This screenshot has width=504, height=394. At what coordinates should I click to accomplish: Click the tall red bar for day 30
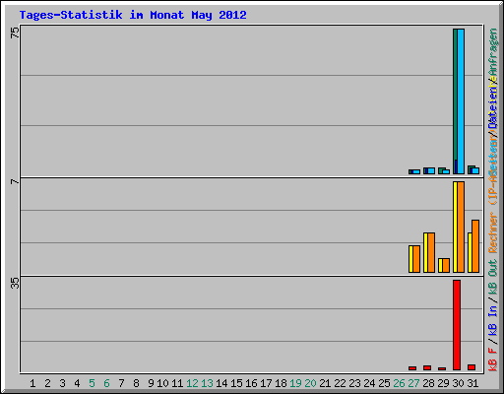(457, 325)
